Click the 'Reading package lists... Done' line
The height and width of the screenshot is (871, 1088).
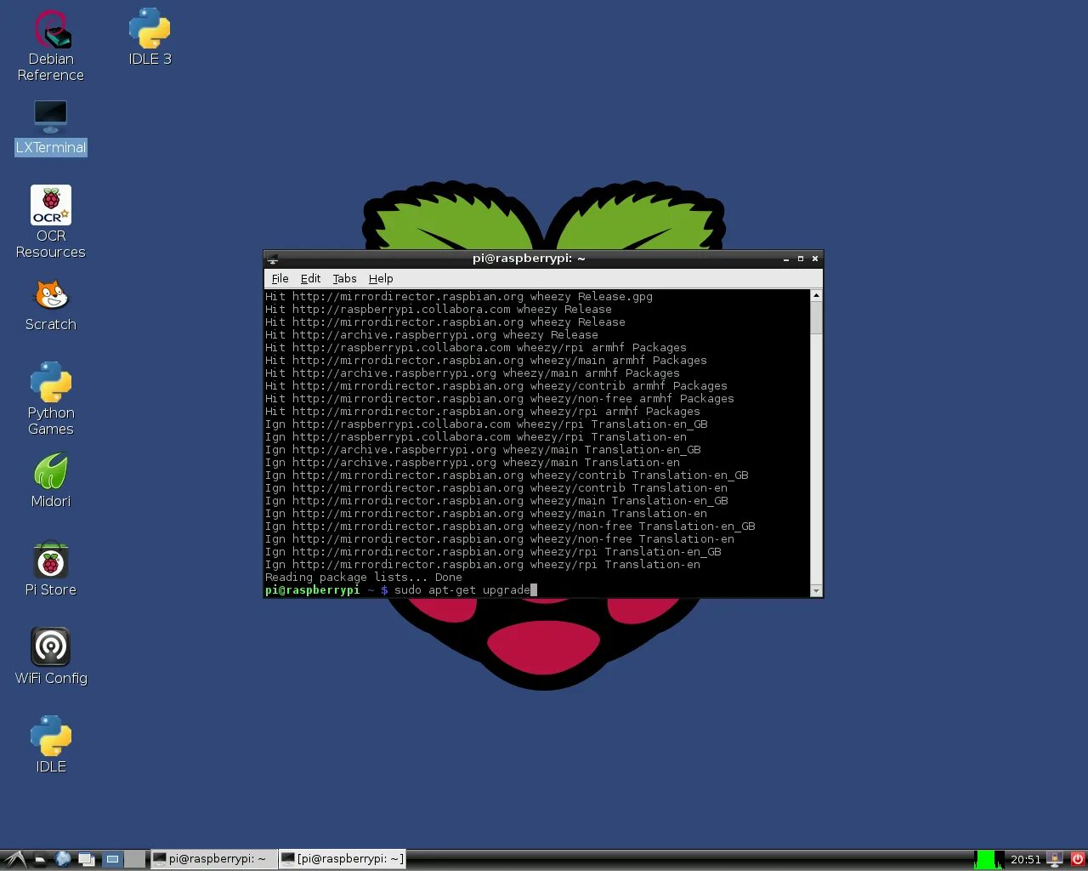(364, 577)
